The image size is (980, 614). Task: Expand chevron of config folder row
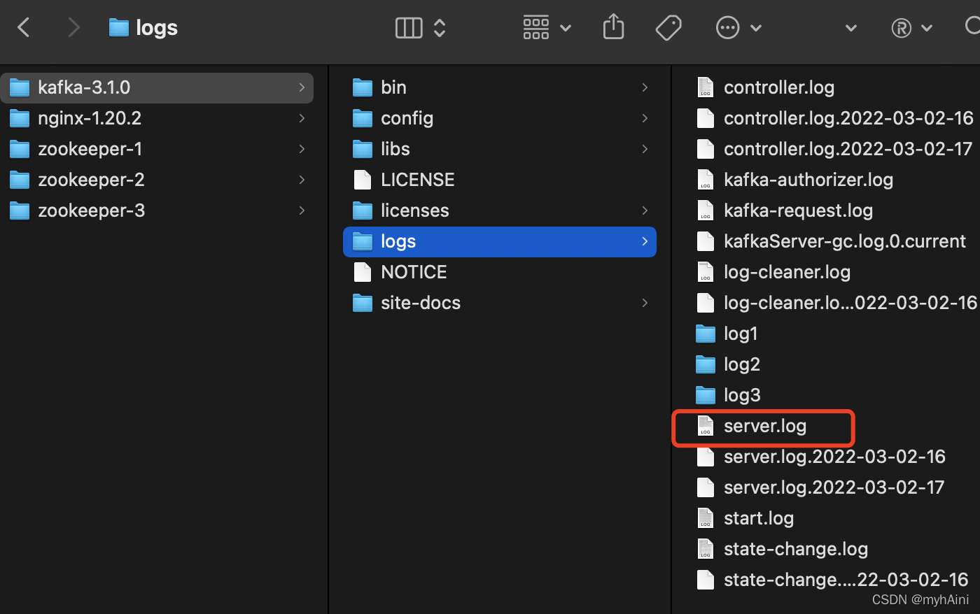[645, 118]
